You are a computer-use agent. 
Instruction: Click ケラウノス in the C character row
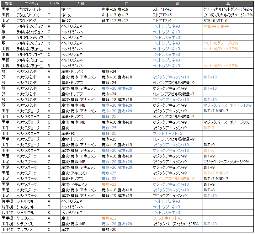pos(31,230)
